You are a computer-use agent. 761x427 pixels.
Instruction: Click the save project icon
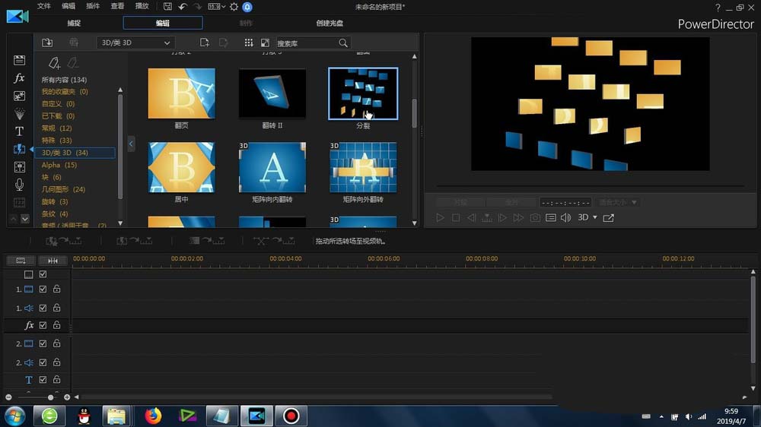tap(167, 6)
